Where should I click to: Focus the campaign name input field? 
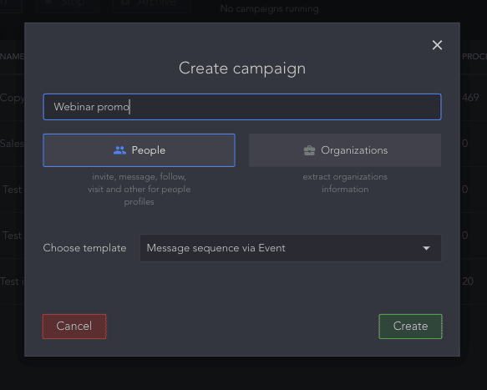click(x=242, y=107)
